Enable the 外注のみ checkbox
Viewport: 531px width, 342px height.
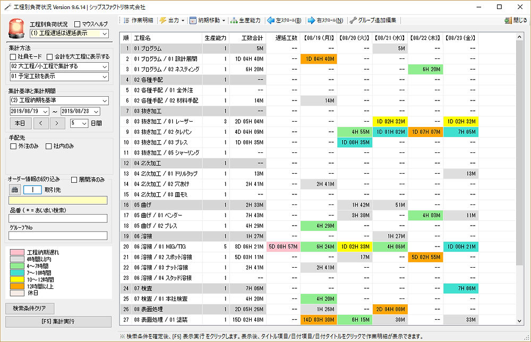13,146
